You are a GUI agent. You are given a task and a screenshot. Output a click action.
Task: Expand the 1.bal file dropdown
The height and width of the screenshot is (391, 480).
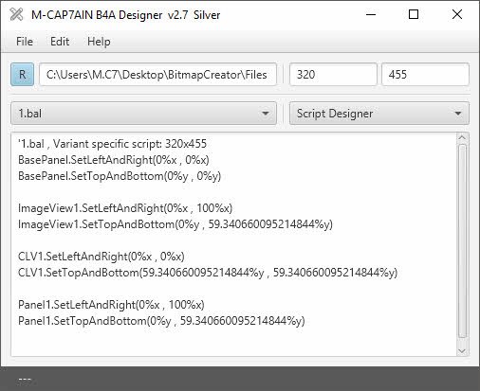[x=143, y=114]
